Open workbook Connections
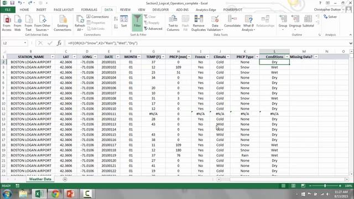This screenshot has width=354, height=199. (x=97, y=17)
